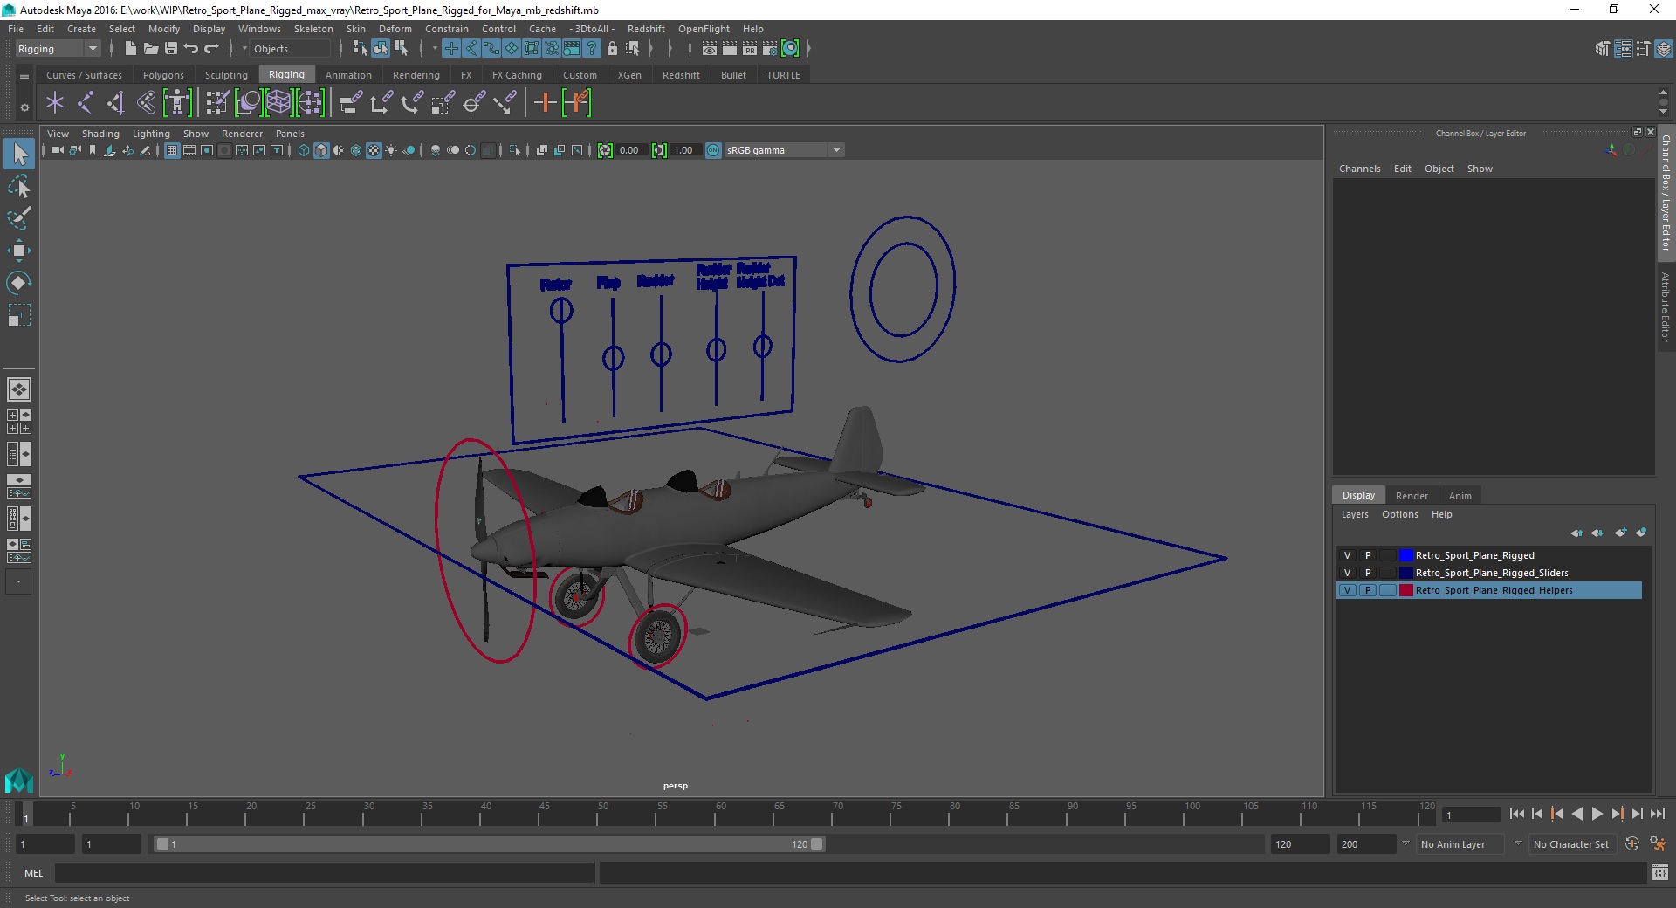Image resolution: width=1676 pixels, height=908 pixels.
Task: Switch to the Render layer tab
Action: coord(1412,495)
